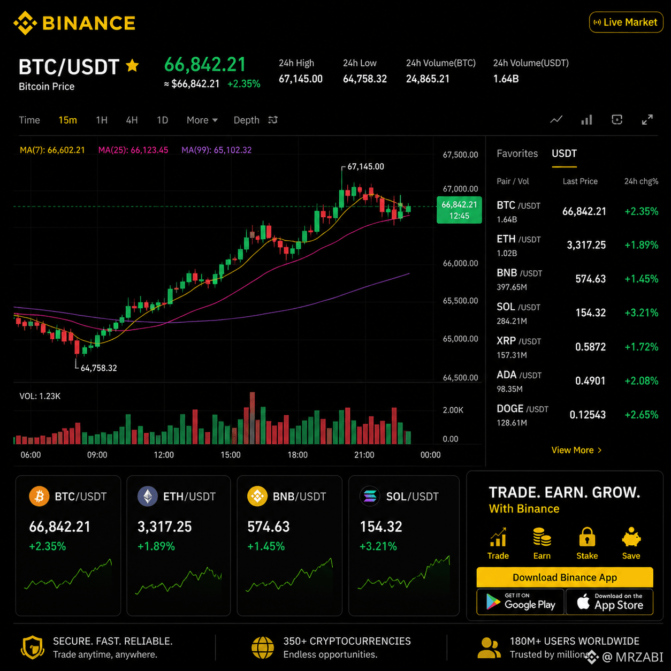Click Download Binance App button
This screenshot has width=671, height=671.
[x=565, y=577]
